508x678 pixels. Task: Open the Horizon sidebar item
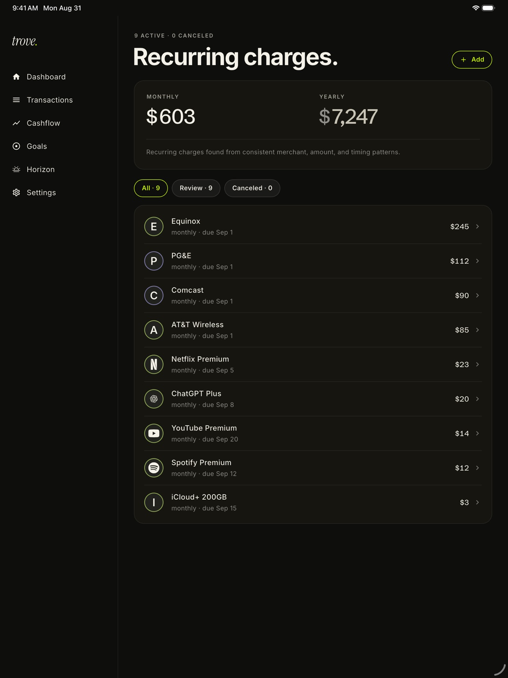pyautogui.click(x=41, y=169)
